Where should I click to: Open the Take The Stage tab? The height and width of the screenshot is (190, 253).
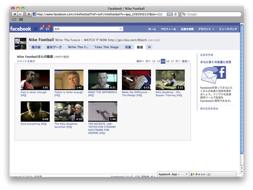[107, 47]
